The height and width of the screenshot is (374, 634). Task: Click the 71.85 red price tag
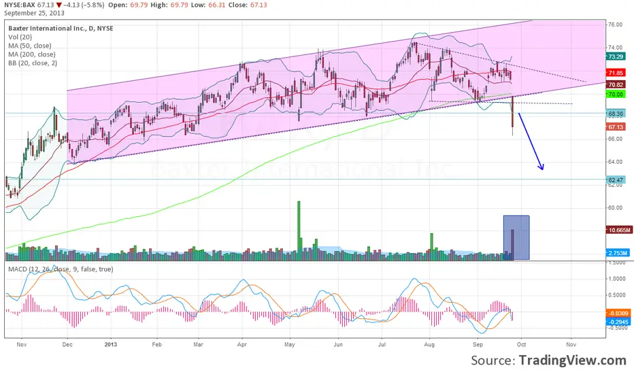click(616, 73)
